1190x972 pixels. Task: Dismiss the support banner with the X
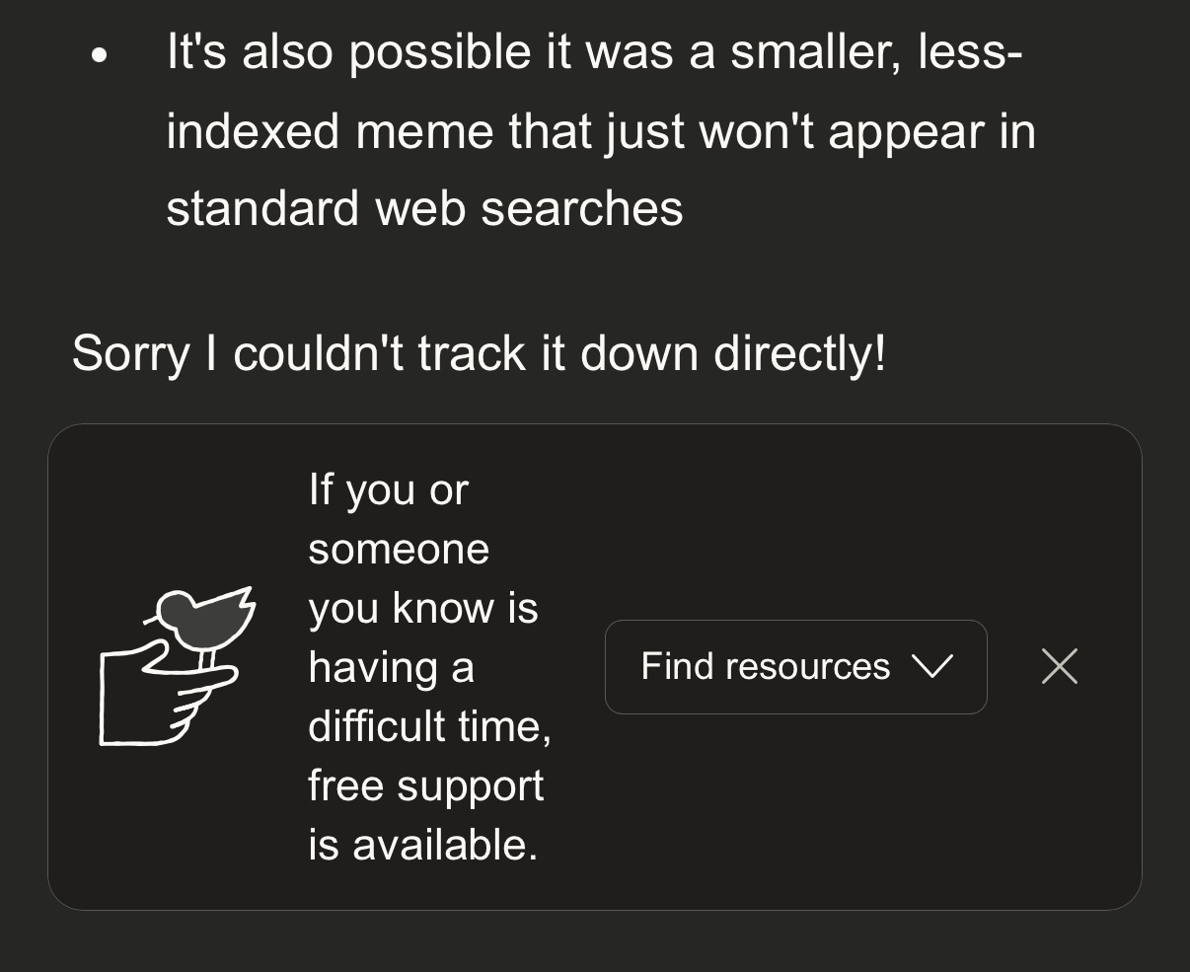click(x=1059, y=667)
